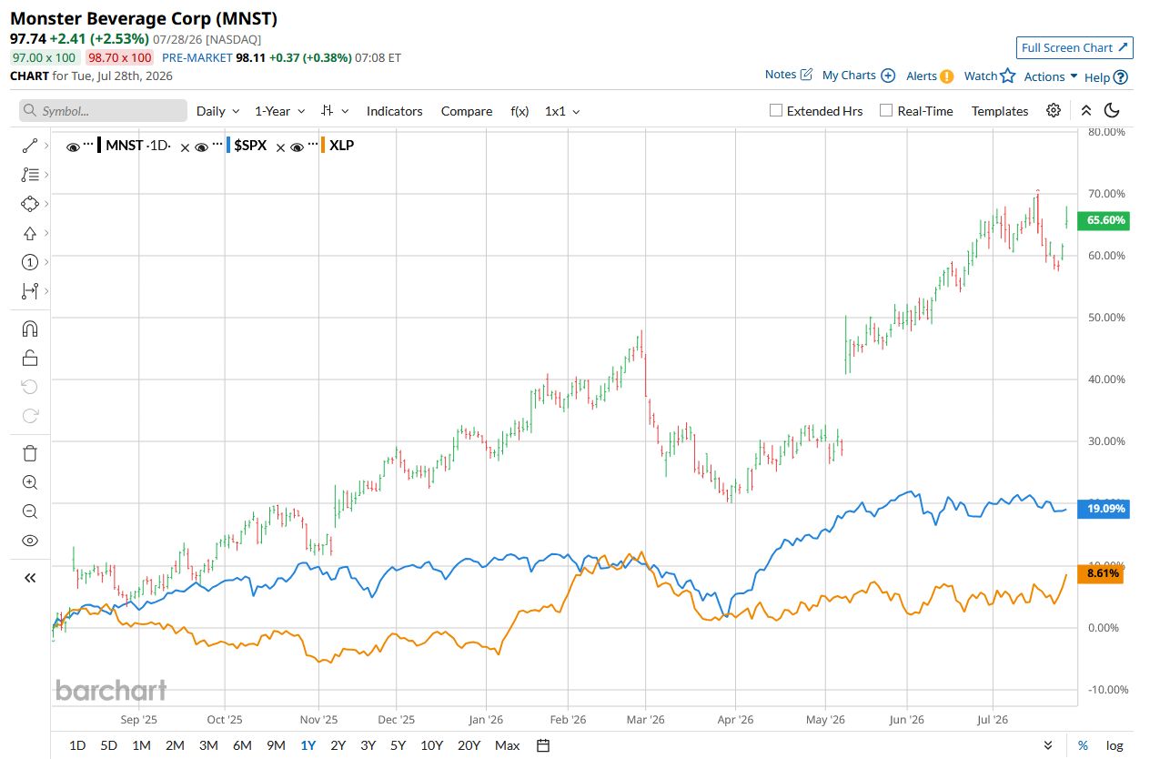Image resolution: width=1150 pixels, height=759 pixels.
Task: Select the 5Y range tab
Action: tap(398, 745)
